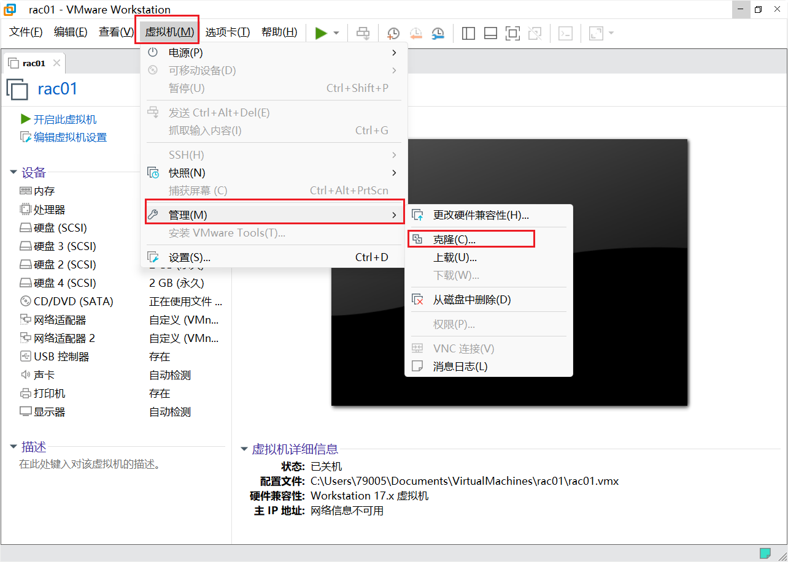Select 网络适配器 device row
Image resolution: width=788 pixels, height=562 pixels.
tap(121, 320)
